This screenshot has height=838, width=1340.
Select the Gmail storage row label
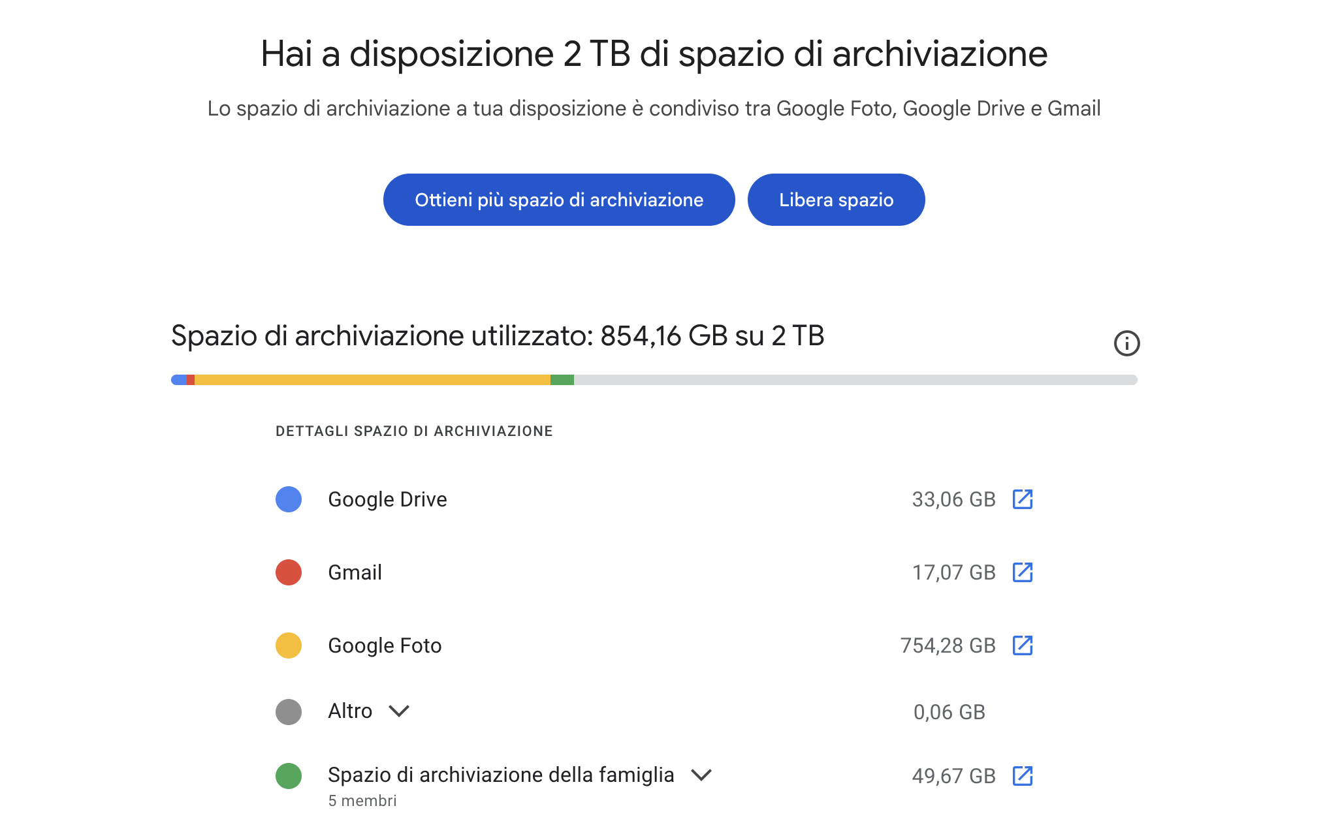(355, 572)
